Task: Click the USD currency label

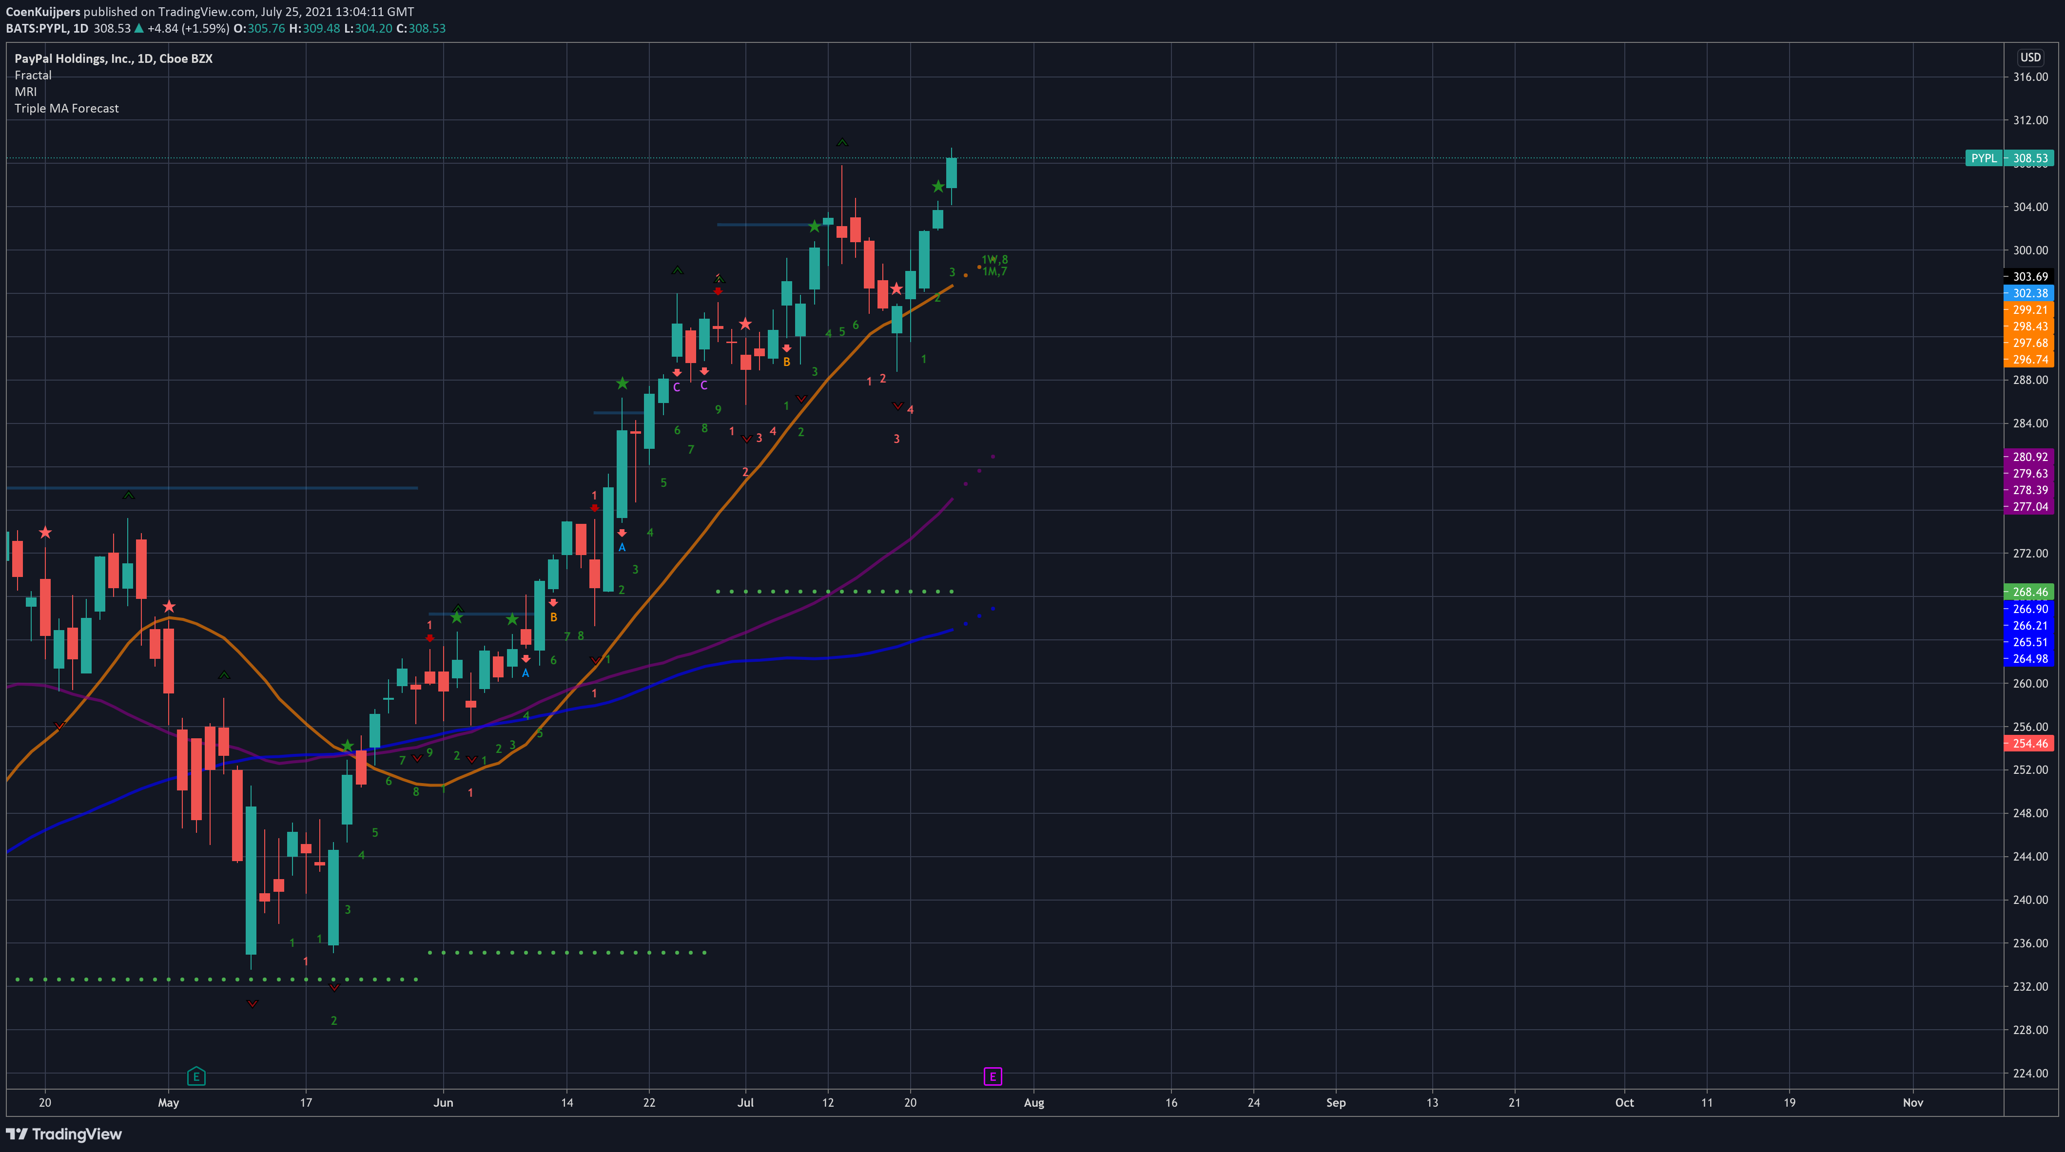Action: pyautogui.click(x=2030, y=57)
